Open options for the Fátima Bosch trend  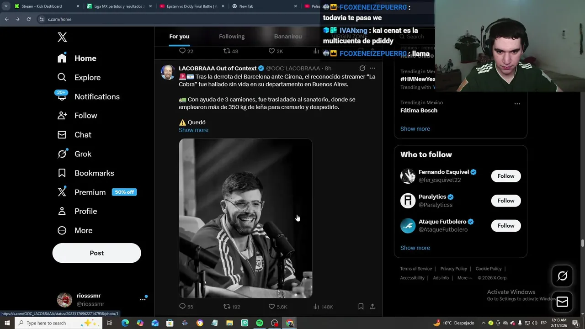tap(517, 104)
